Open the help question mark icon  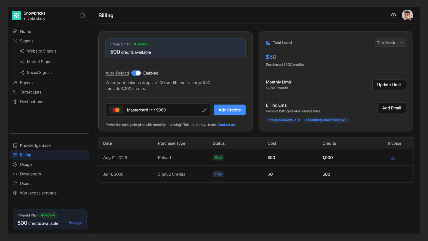(x=394, y=15)
